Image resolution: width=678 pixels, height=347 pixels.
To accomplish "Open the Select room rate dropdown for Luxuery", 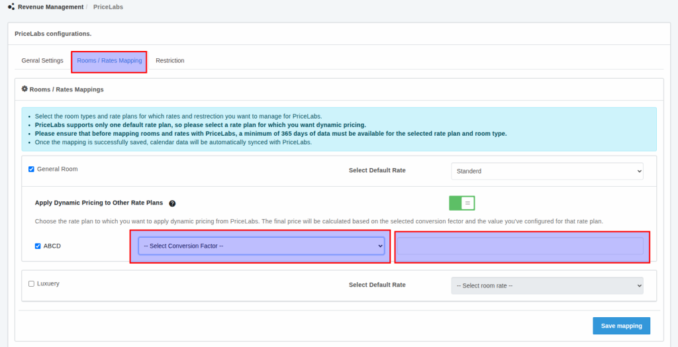I will pos(547,285).
